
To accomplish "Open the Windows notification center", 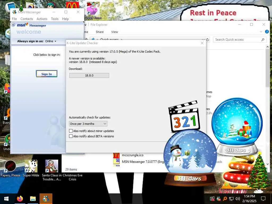I will pos(263,199).
